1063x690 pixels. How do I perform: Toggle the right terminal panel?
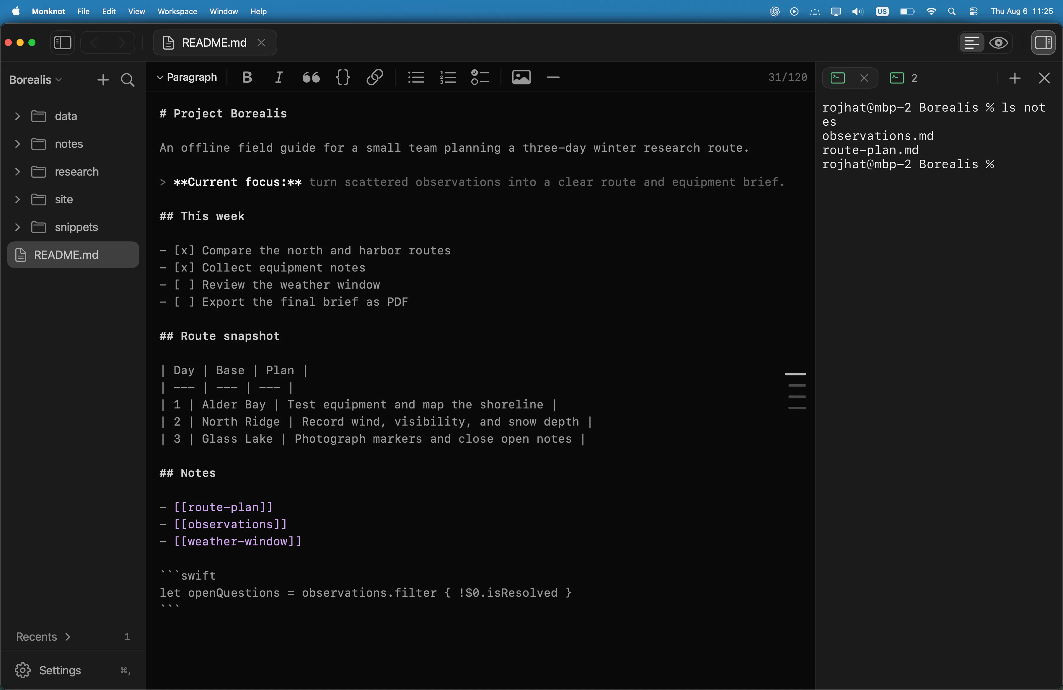(1043, 42)
